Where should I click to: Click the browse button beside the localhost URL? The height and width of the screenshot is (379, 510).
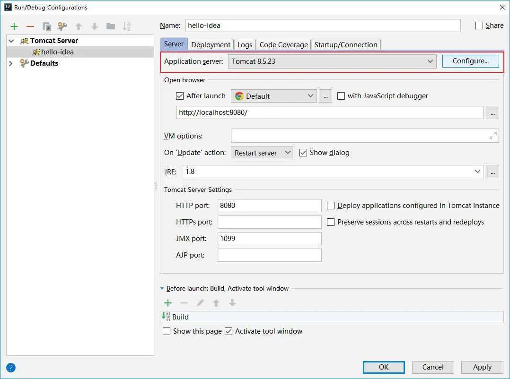point(492,112)
